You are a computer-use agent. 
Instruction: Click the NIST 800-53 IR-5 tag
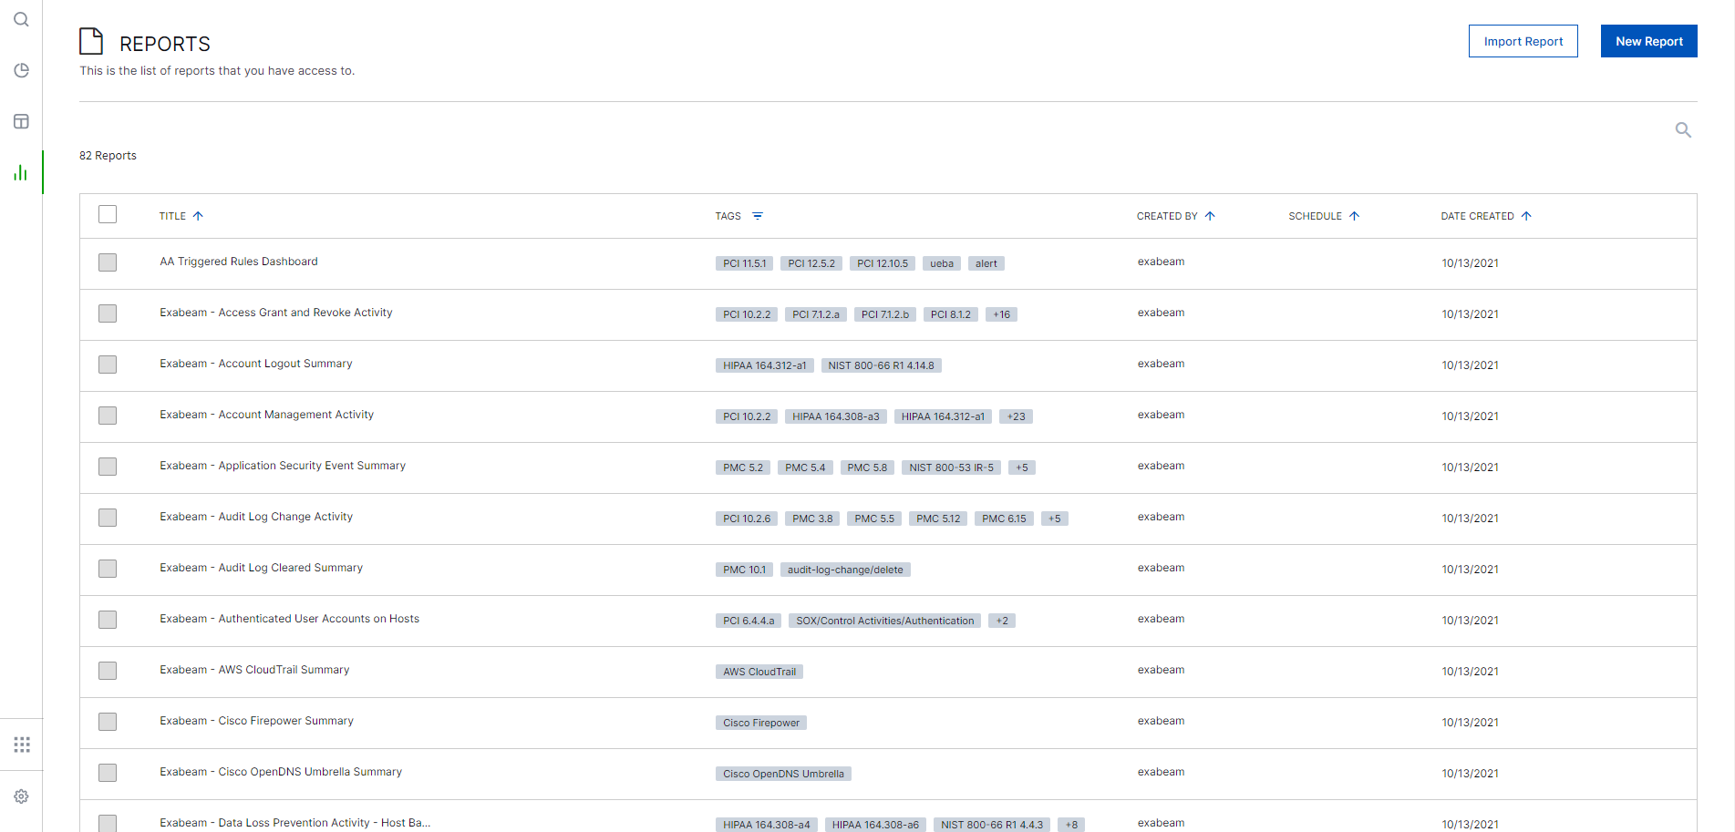click(x=951, y=467)
